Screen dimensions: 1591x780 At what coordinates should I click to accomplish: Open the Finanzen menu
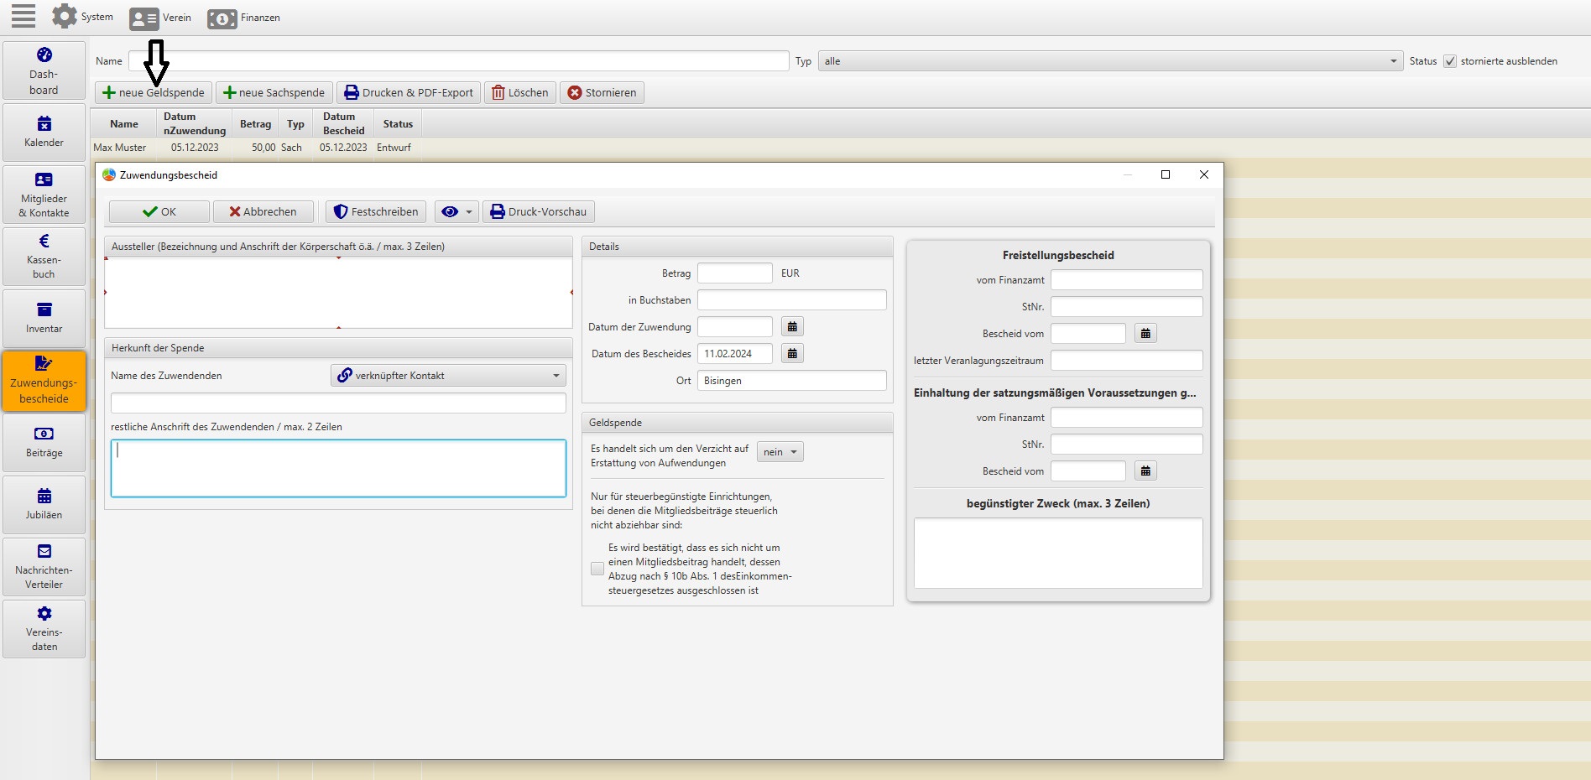243,18
